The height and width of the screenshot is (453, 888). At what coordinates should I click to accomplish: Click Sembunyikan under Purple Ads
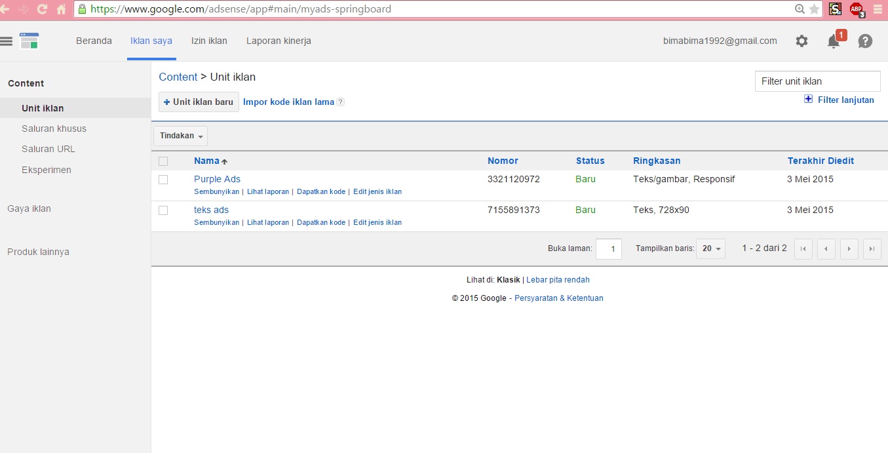coord(216,192)
